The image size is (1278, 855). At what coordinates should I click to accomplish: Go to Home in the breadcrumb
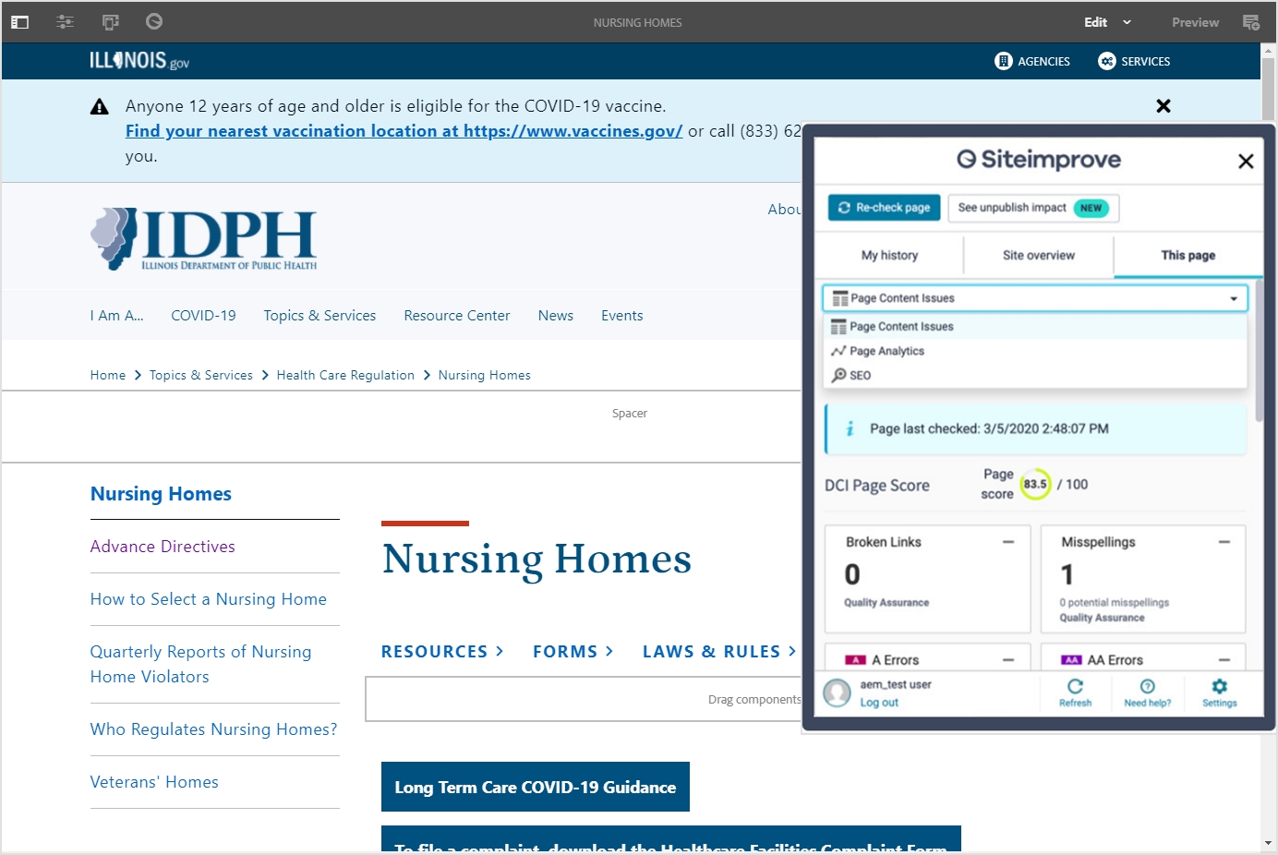108,375
